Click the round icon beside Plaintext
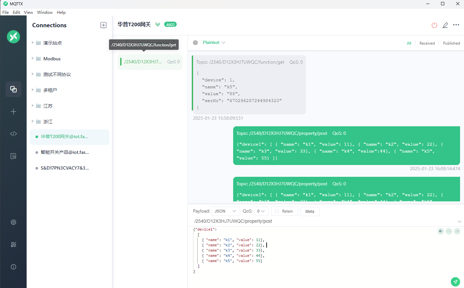Screen dimensions: 464x288 [x=195, y=43]
